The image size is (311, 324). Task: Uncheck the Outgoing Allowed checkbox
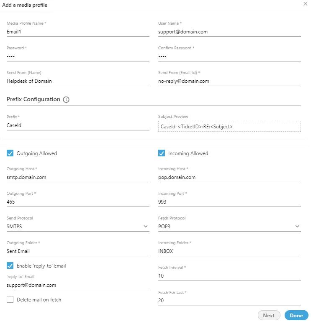[10, 153]
